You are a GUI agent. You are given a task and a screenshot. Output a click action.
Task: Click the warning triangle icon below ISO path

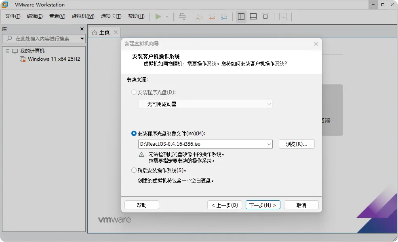[x=141, y=154]
